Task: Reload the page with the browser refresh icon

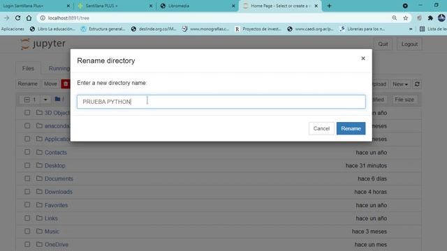Action: (x=17, y=18)
